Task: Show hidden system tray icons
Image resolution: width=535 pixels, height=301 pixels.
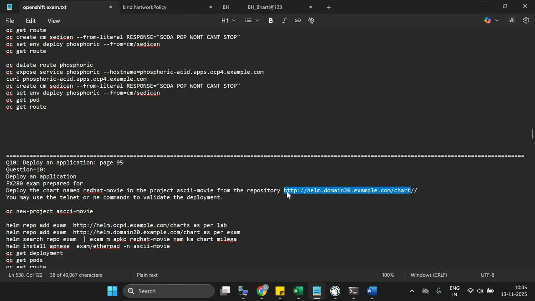Action: pos(412,291)
